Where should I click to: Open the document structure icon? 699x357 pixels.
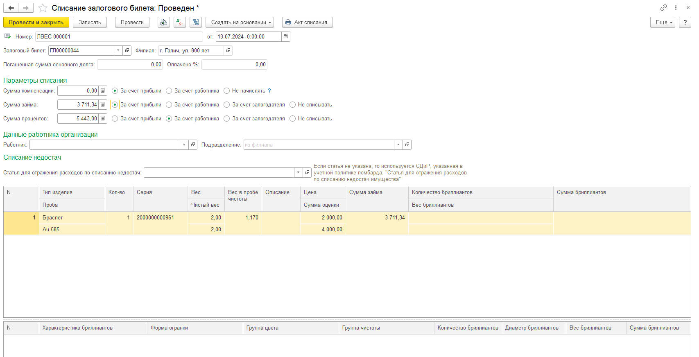tap(196, 22)
